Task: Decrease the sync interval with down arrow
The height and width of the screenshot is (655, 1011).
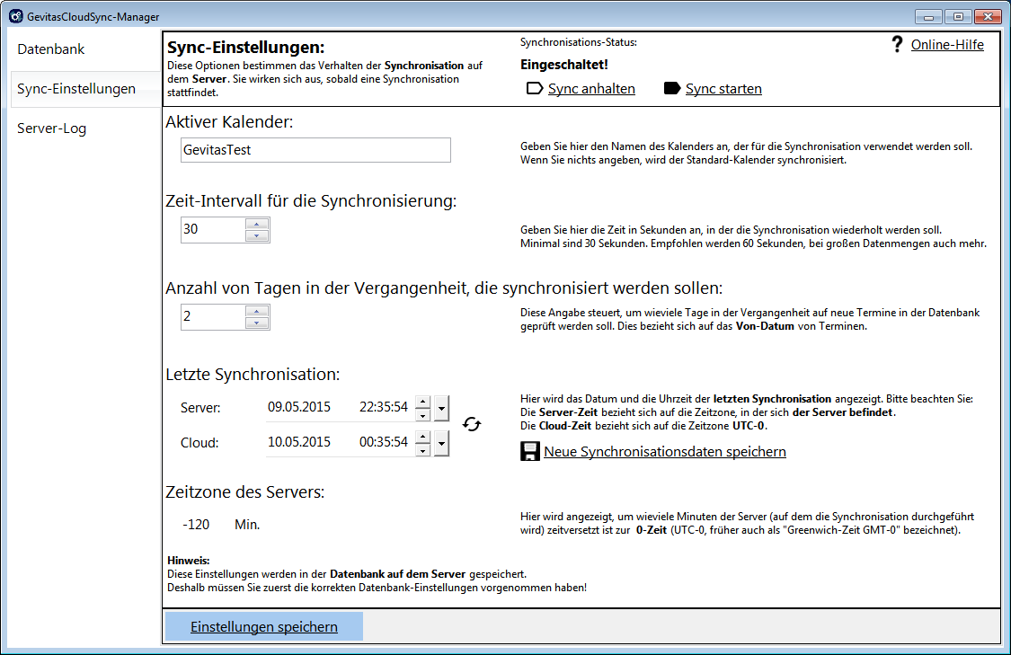Action: click(257, 236)
